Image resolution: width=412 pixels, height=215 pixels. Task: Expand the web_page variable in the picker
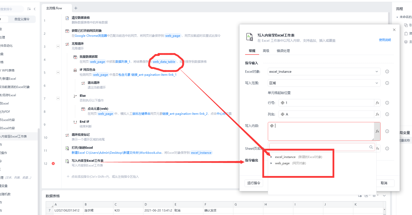point(271,163)
